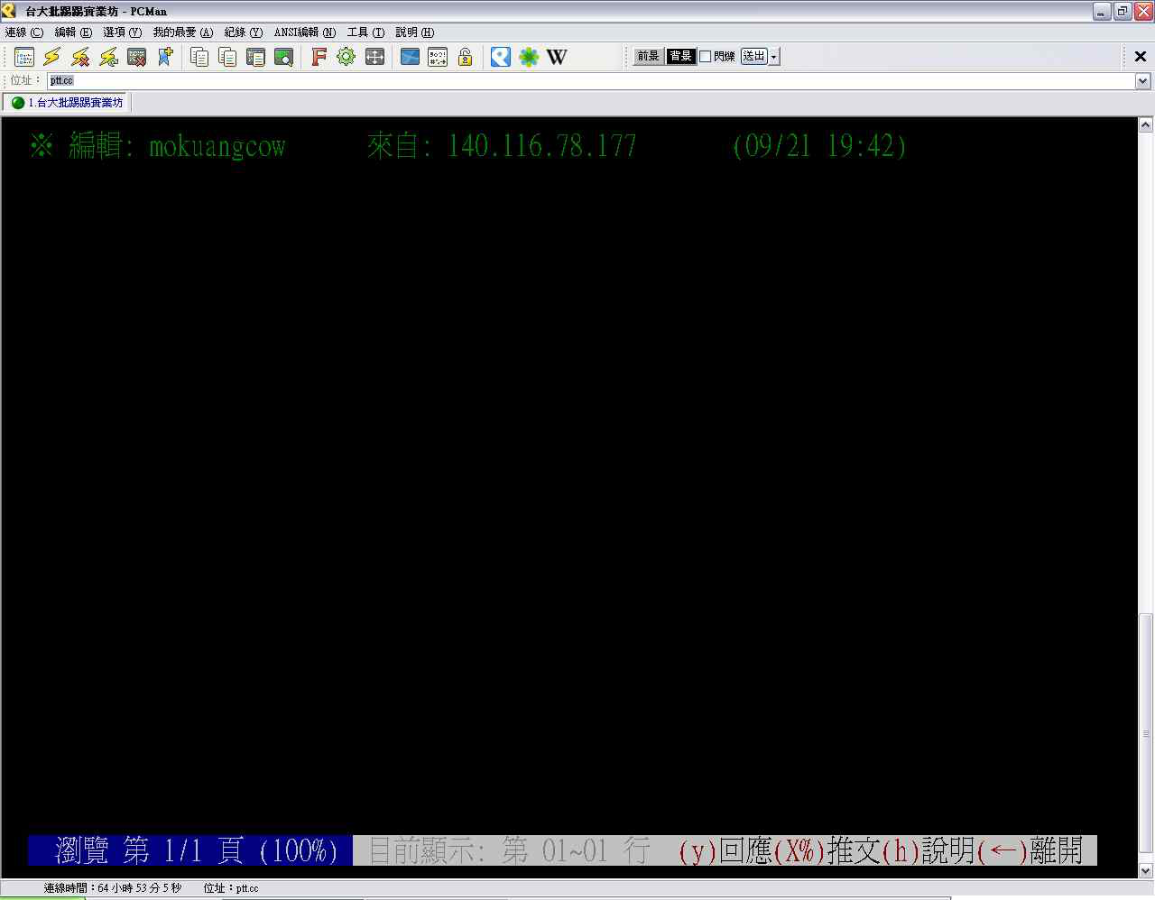The height and width of the screenshot is (900, 1155).
Task: Restore down the PCMan window
Action: click(x=1123, y=12)
